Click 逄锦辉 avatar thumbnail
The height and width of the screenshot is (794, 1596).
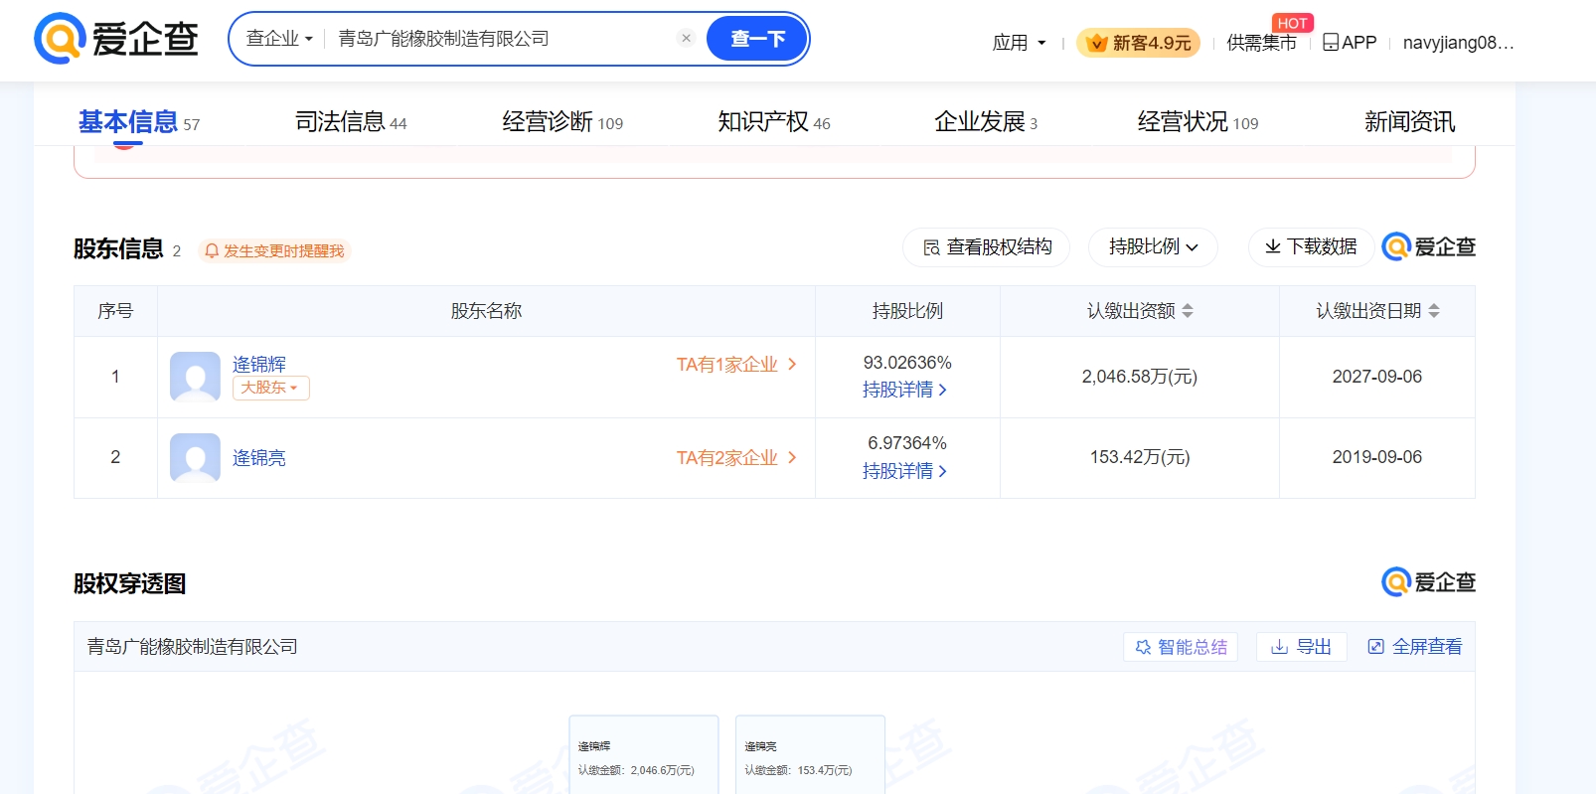pos(195,377)
